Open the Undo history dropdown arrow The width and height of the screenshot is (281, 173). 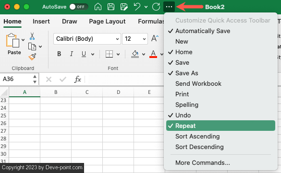coord(146,7)
